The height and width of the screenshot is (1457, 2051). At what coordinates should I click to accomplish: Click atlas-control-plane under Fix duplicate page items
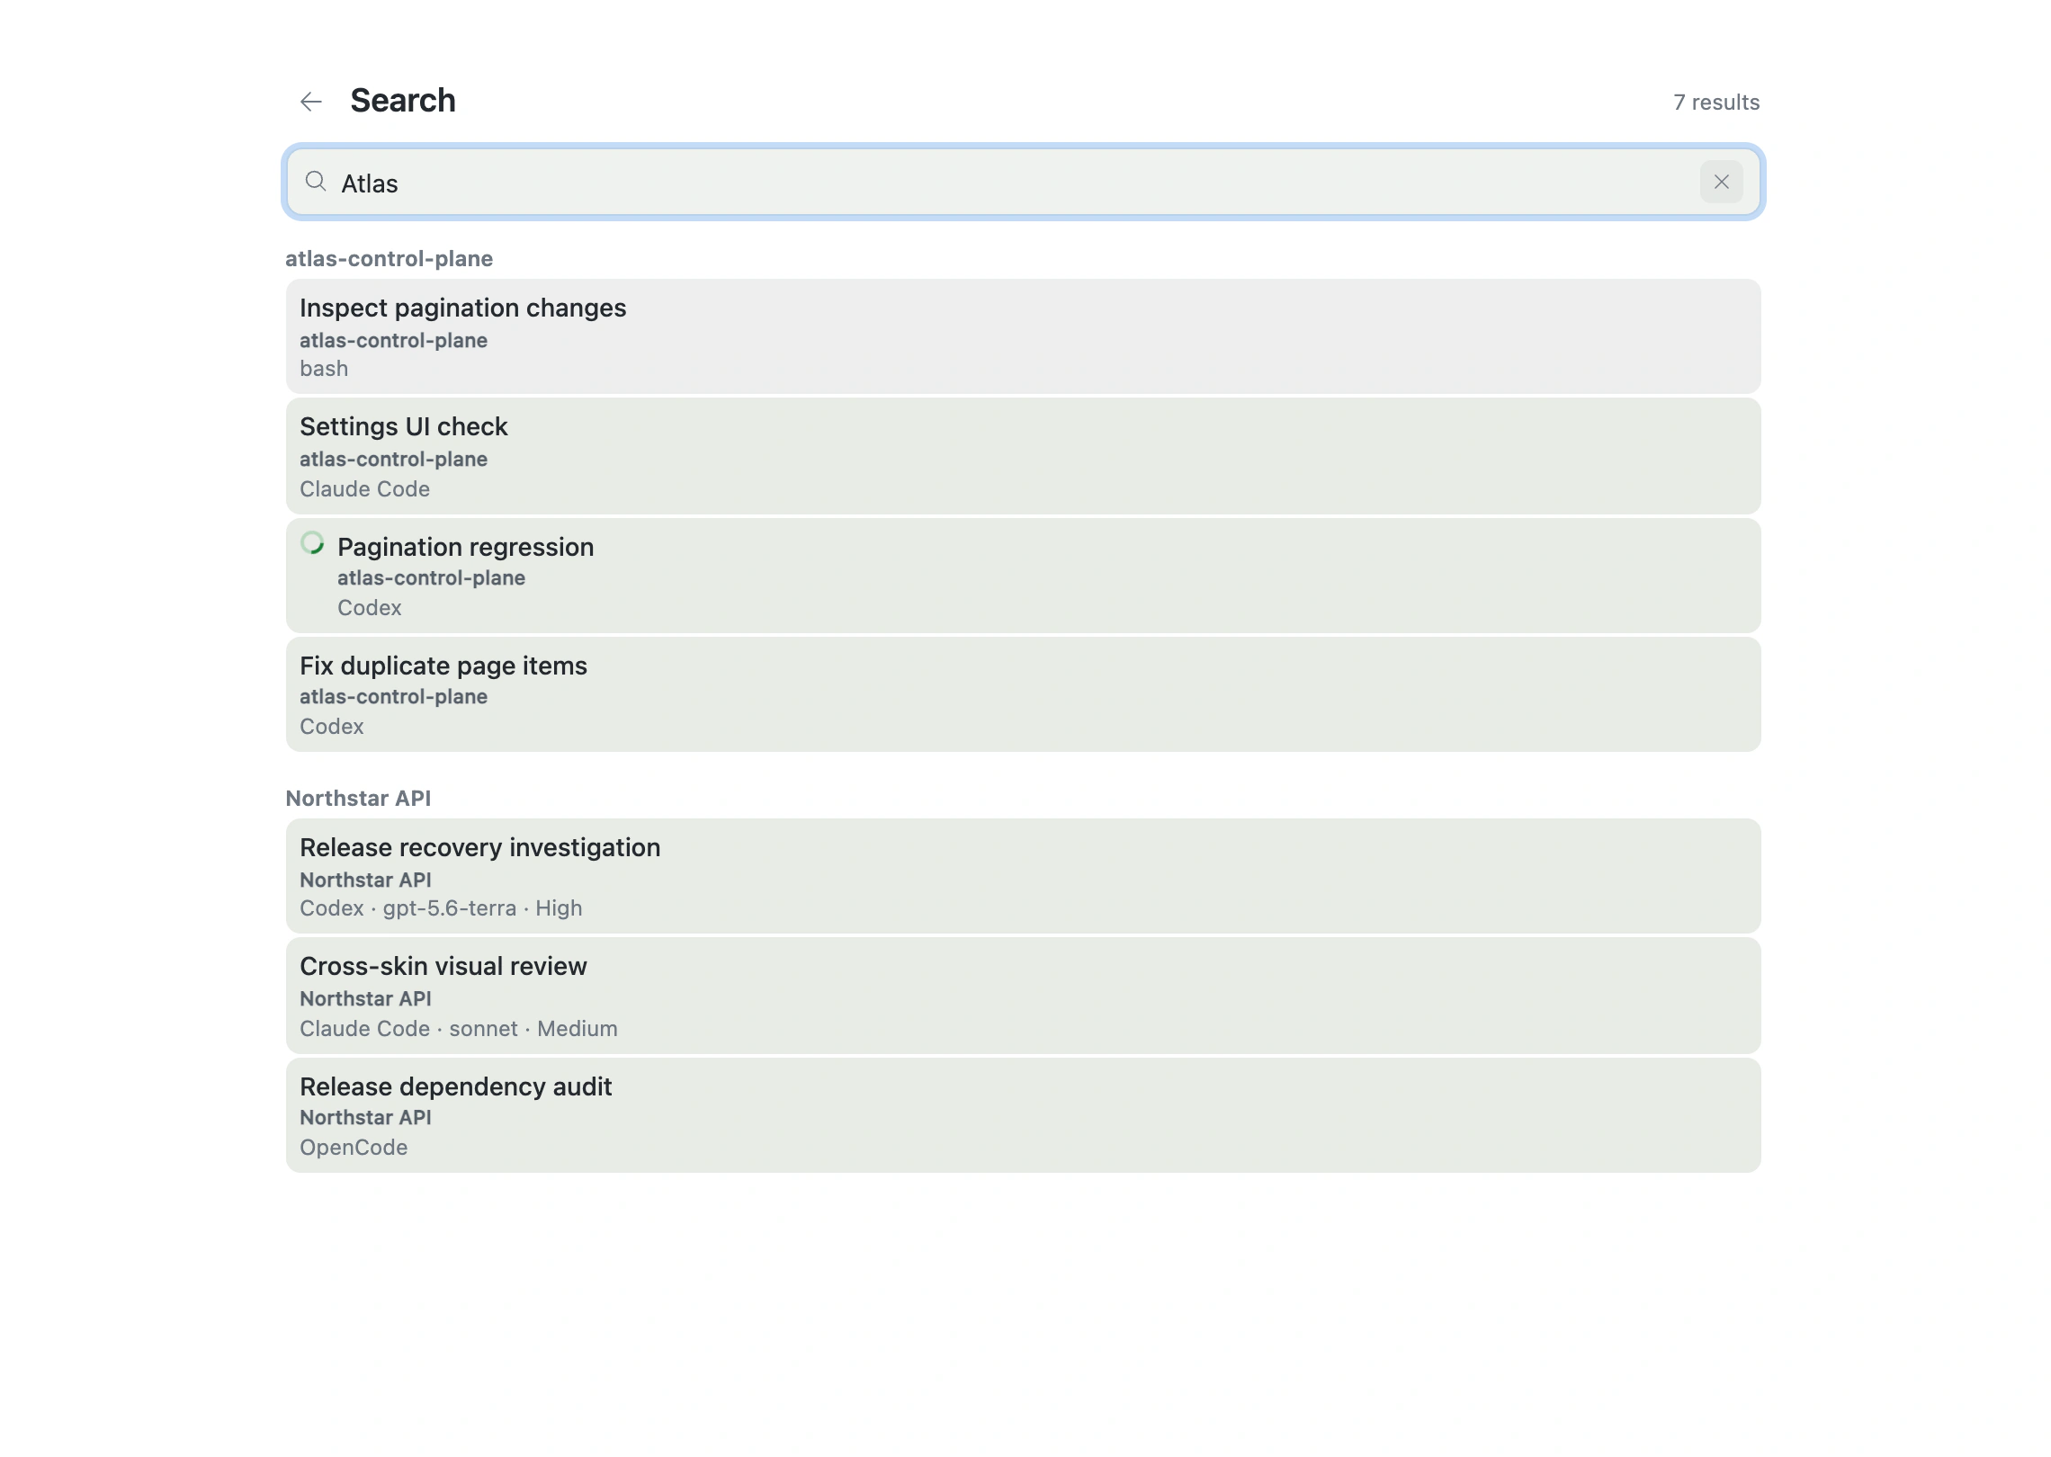[x=394, y=697]
